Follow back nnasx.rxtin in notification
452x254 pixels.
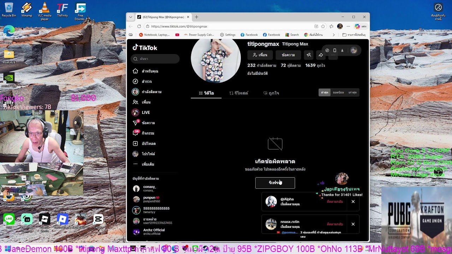[335, 224]
